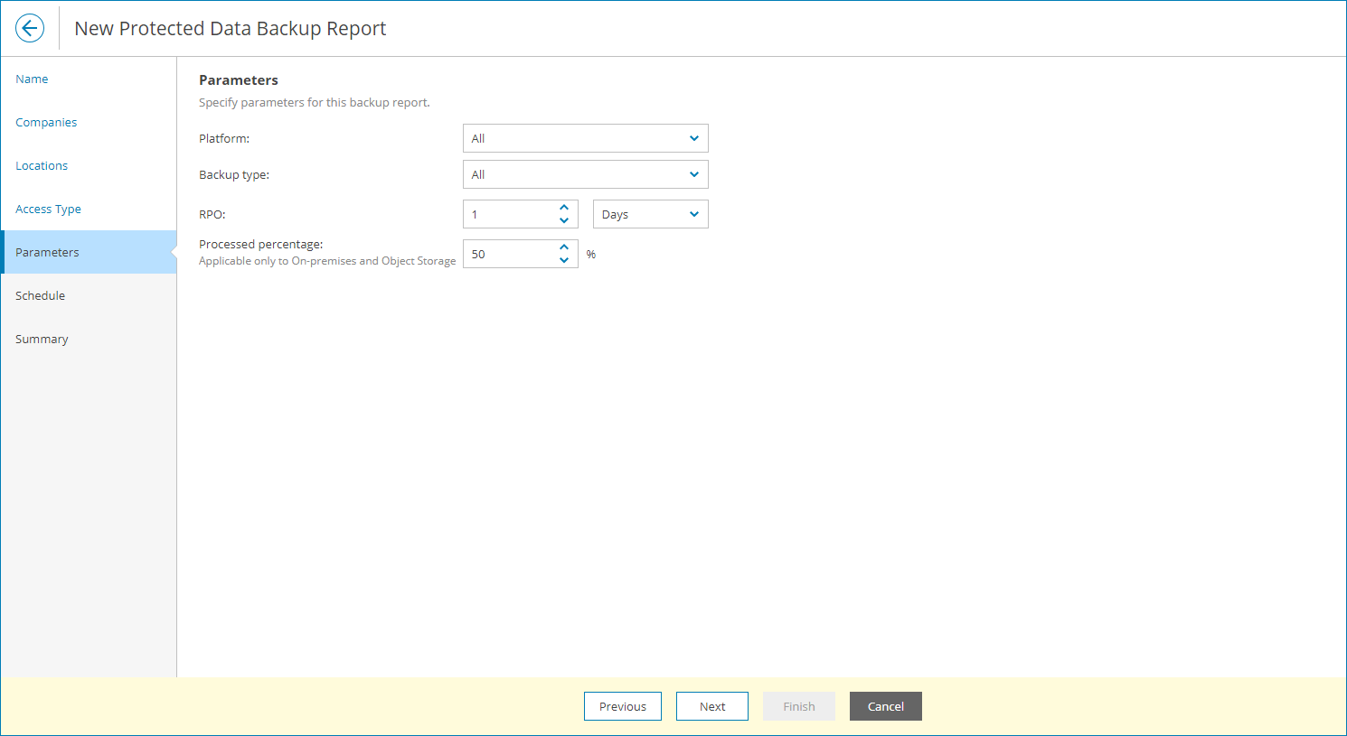The image size is (1347, 736).
Task: Switch to the Name step
Action: [x=32, y=79]
